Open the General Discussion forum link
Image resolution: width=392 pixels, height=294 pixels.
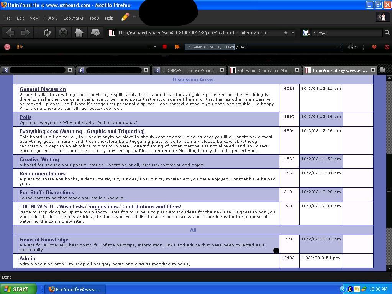[43, 89]
